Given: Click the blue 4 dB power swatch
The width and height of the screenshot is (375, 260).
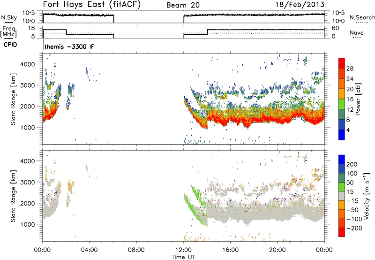Looking at the screenshot, I should tap(342, 135).
